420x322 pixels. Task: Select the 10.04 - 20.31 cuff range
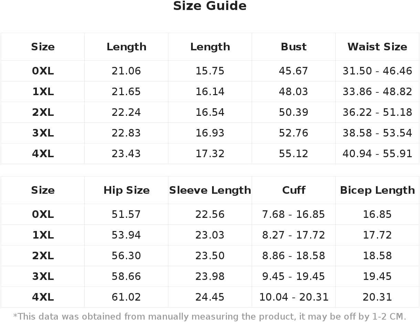tap(294, 297)
